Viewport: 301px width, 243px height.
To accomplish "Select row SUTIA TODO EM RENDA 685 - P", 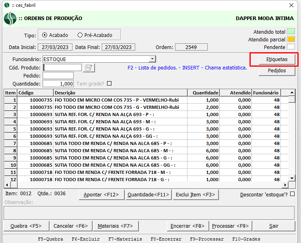I will click(146, 143).
